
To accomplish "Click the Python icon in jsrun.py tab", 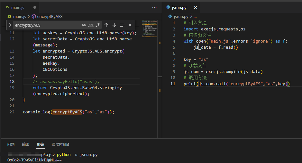I will [168, 7].
